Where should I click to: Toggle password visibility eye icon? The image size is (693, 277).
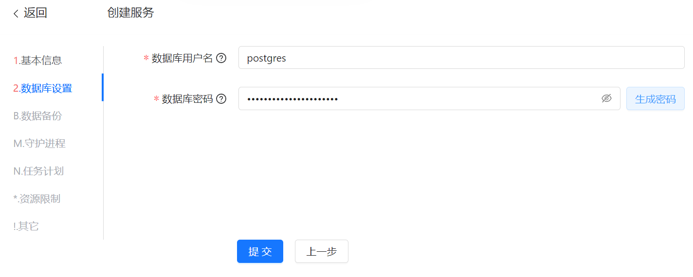[x=606, y=98]
